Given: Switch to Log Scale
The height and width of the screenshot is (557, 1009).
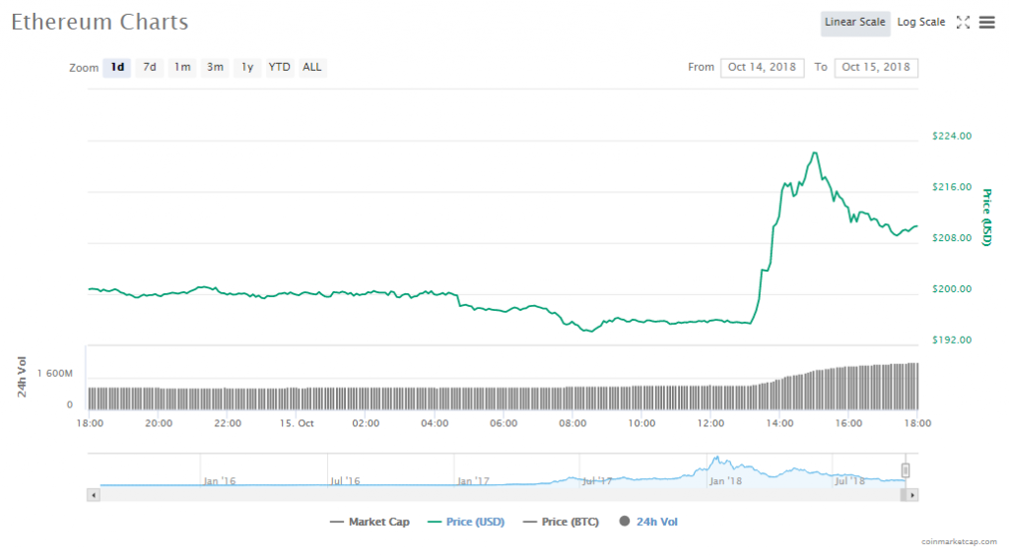Looking at the screenshot, I should (x=921, y=23).
